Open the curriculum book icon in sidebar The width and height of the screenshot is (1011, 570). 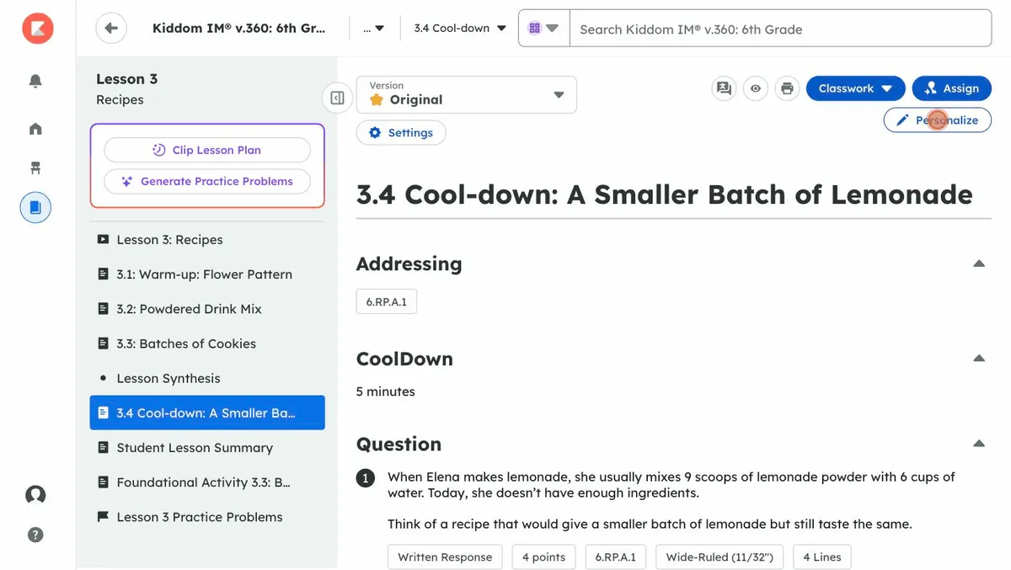(35, 207)
